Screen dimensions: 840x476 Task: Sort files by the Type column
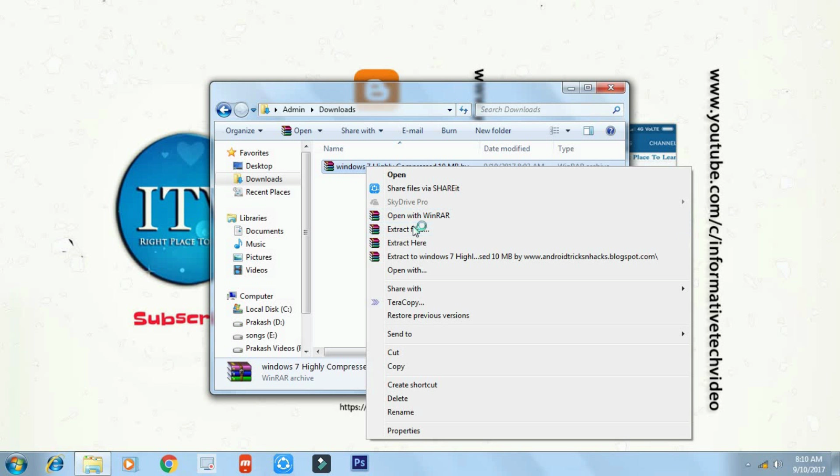point(565,149)
